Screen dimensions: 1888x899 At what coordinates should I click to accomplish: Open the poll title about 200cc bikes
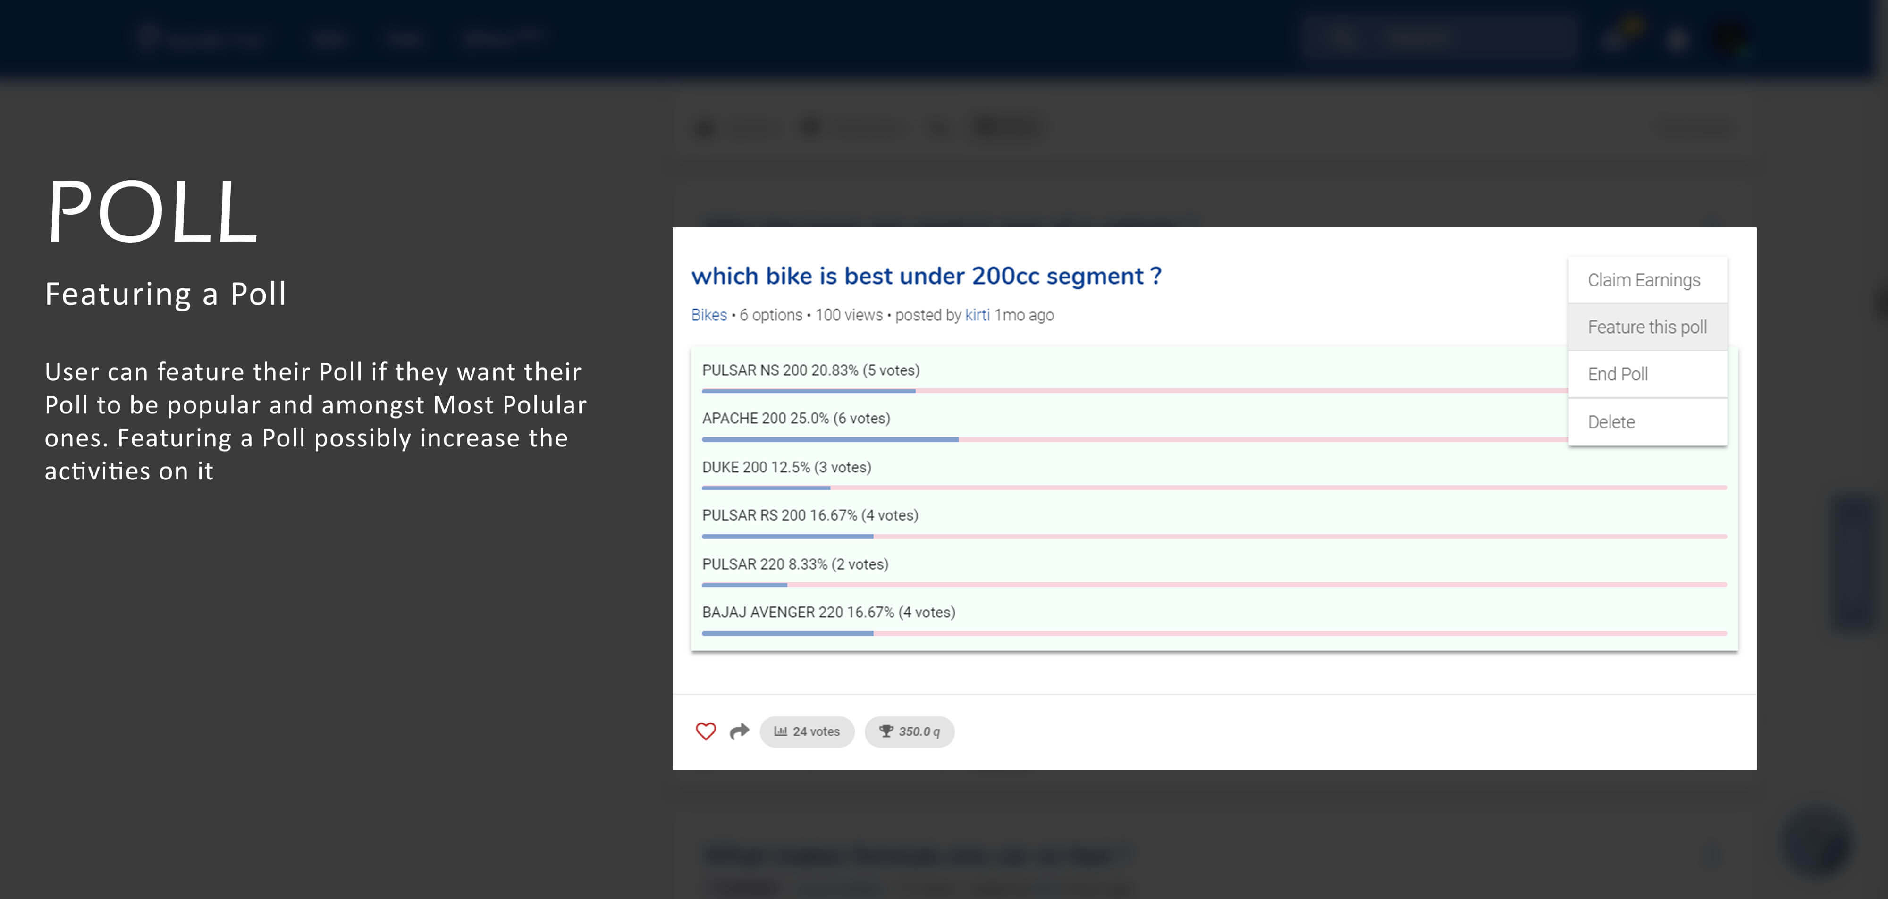tap(926, 276)
